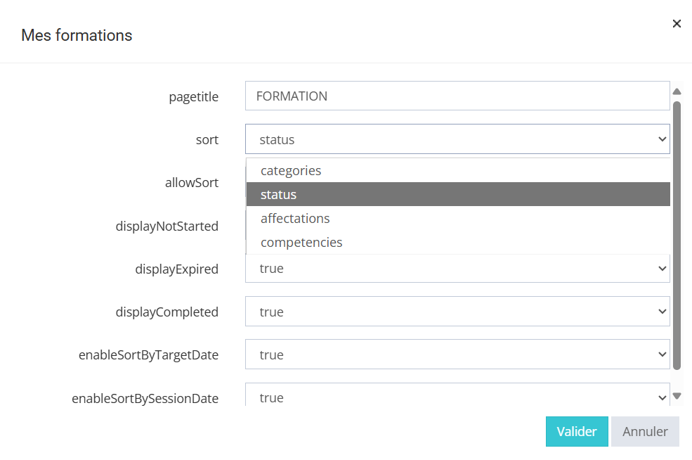Click the vertical scrollbar thumb
The height and width of the screenshot is (460, 692).
coord(677,236)
